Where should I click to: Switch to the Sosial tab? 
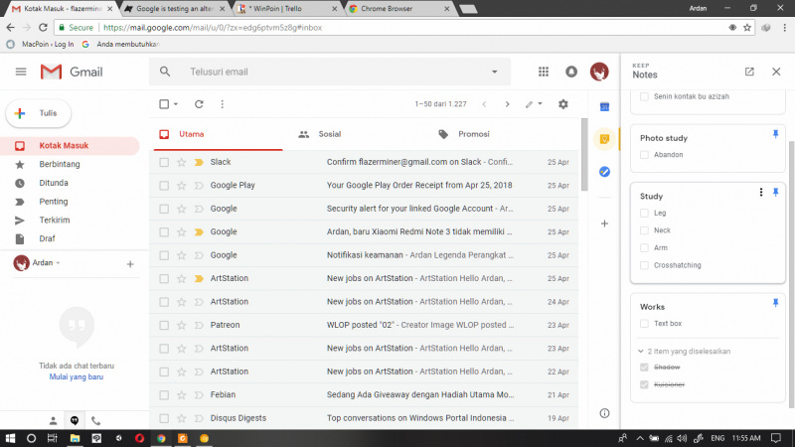[x=330, y=134]
